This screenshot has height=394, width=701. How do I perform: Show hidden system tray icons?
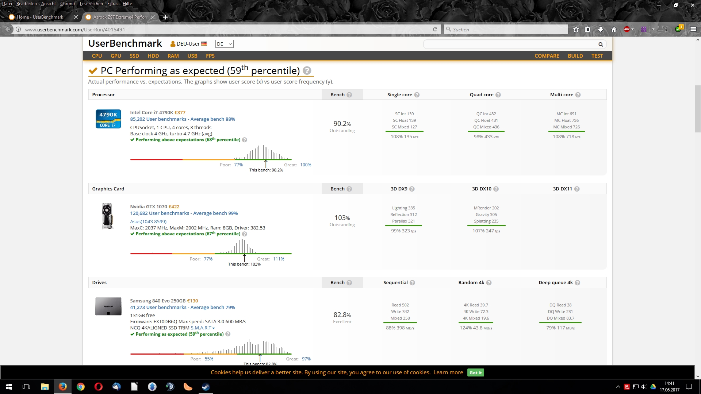(x=618, y=387)
